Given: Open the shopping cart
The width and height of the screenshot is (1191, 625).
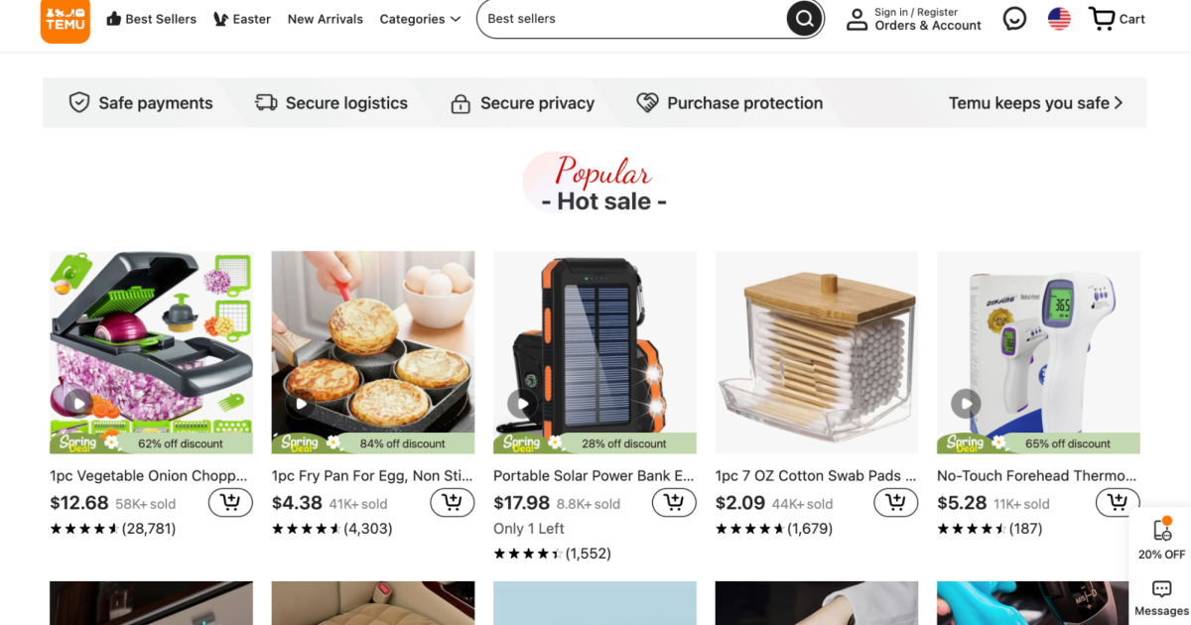Looking at the screenshot, I should [x=1117, y=19].
